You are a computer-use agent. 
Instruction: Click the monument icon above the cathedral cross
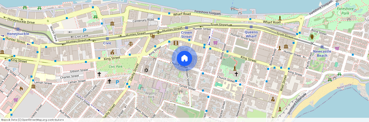click(x=235, y=68)
